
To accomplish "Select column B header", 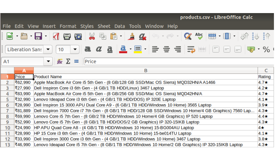I will click(145, 71).
